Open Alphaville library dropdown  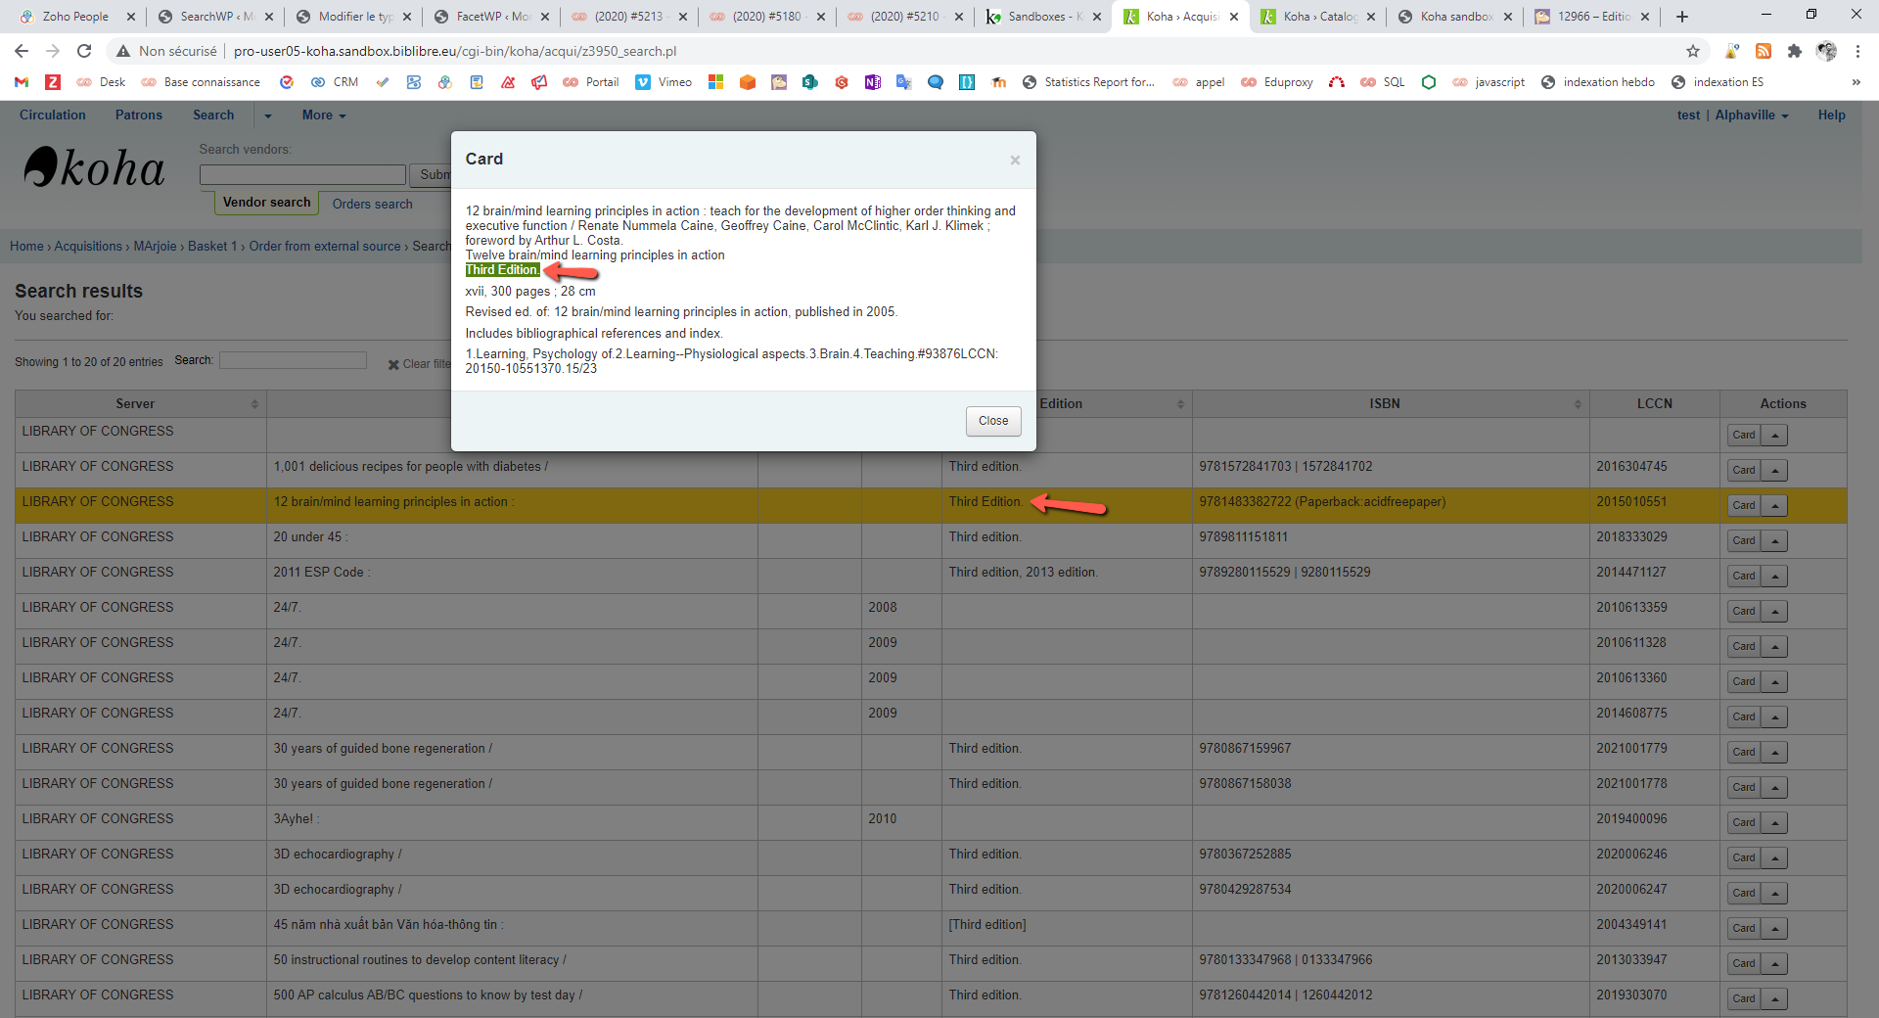[1751, 116]
